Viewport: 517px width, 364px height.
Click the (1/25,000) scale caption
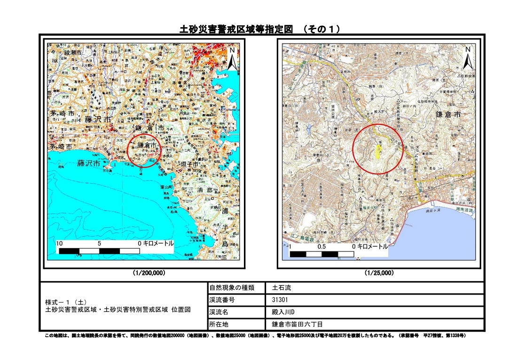click(x=379, y=273)
